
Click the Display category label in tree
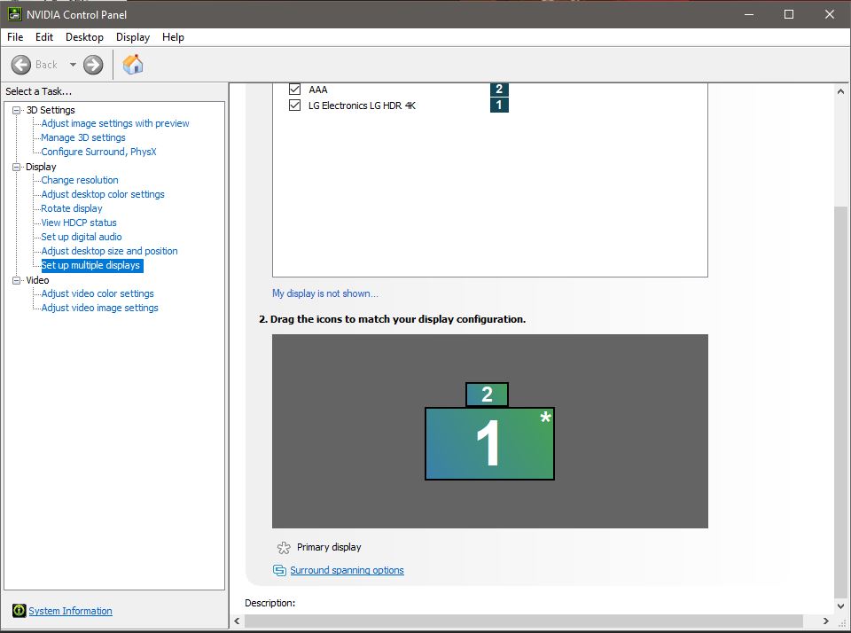click(41, 167)
